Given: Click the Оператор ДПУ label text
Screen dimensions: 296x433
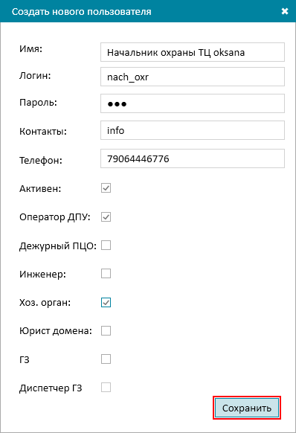Looking at the screenshot, I should tap(55, 217).
